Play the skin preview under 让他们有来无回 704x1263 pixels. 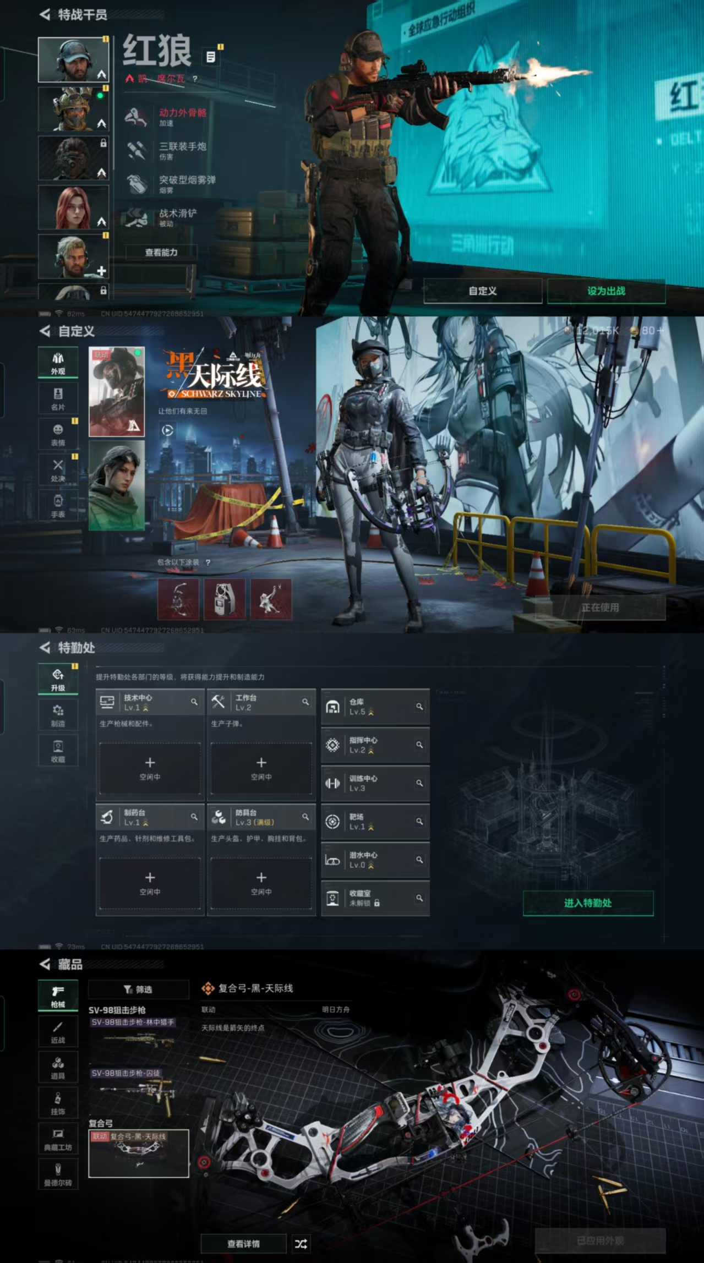click(167, 430)
